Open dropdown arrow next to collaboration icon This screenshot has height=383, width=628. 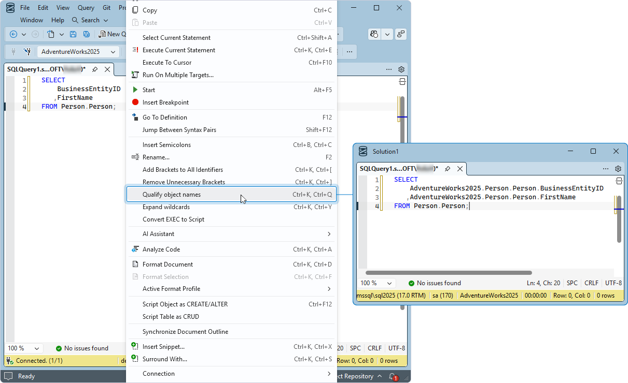pos(387,34)
